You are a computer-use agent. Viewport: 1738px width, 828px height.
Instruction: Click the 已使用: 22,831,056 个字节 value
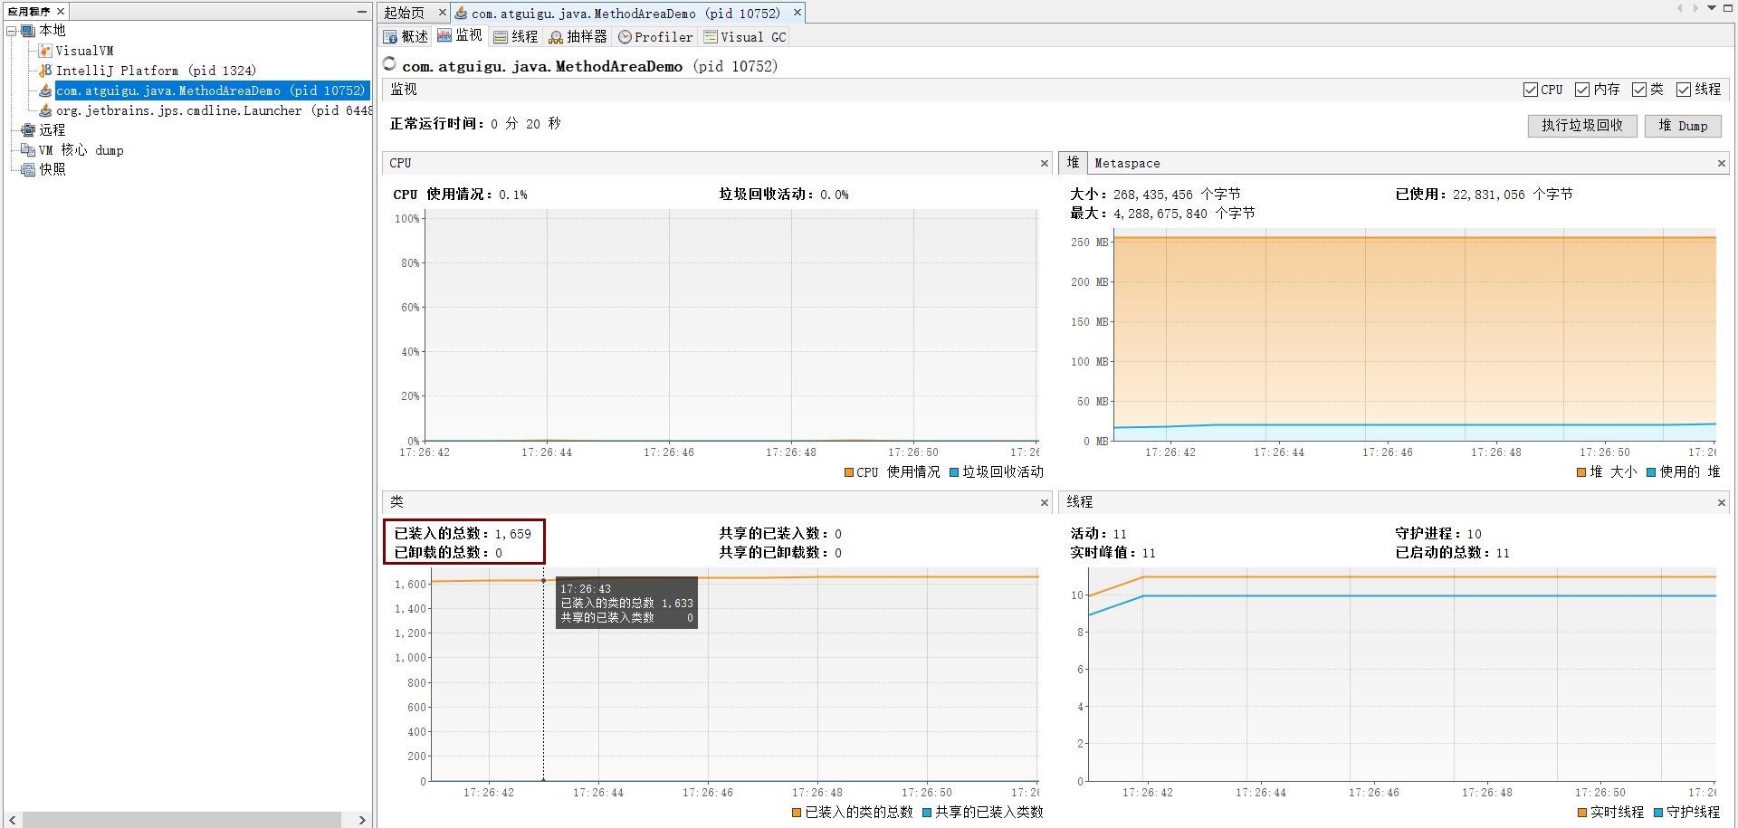(x=1484, y=195)
